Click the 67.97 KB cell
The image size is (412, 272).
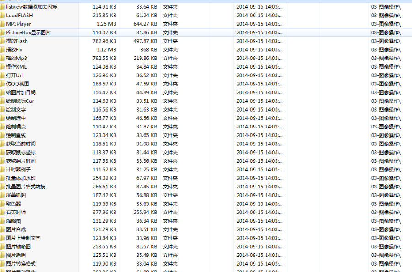click(146, 178)
